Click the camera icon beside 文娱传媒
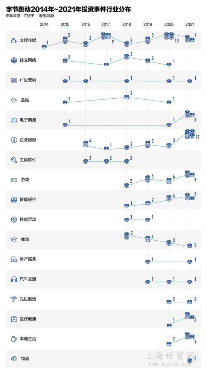Image resolution: width=207 pixels, height=368 pixels. click(14, 40)
